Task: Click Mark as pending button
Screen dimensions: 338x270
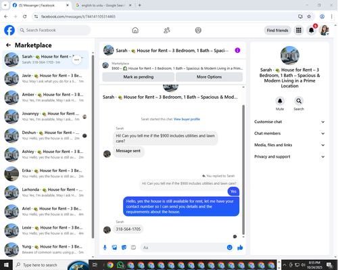Action: 139,77
